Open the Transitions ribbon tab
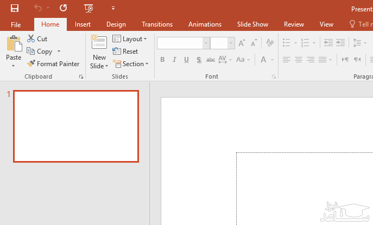Screen dimensions: 373x225 tap(157, 24)
